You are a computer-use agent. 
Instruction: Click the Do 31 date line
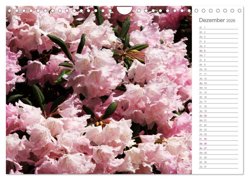coord(218,167)
